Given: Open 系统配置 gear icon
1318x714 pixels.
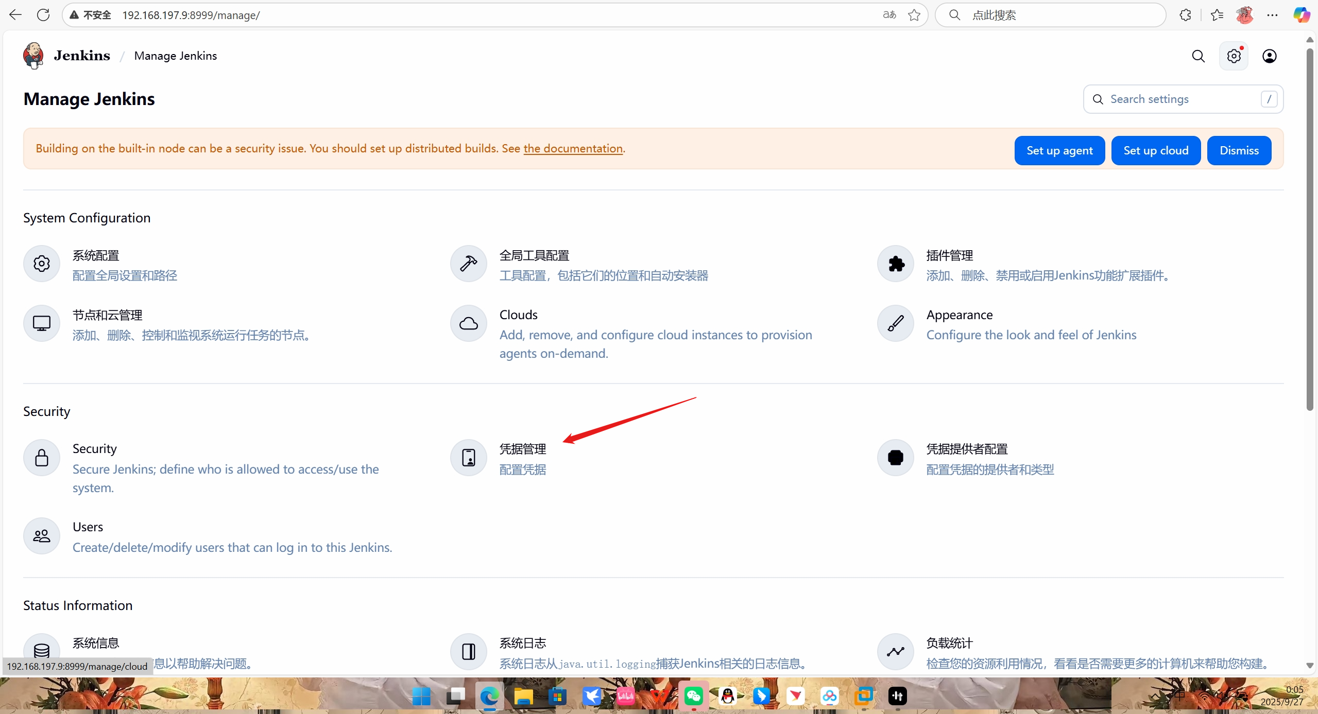Looking at the screenshot, I should (42, 264).
